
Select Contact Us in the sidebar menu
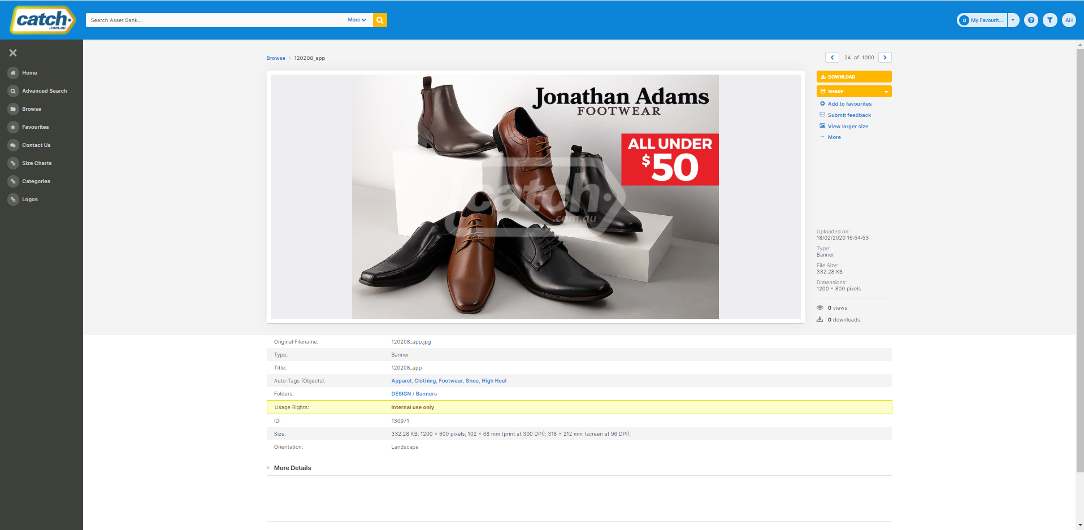pos(36,145)
